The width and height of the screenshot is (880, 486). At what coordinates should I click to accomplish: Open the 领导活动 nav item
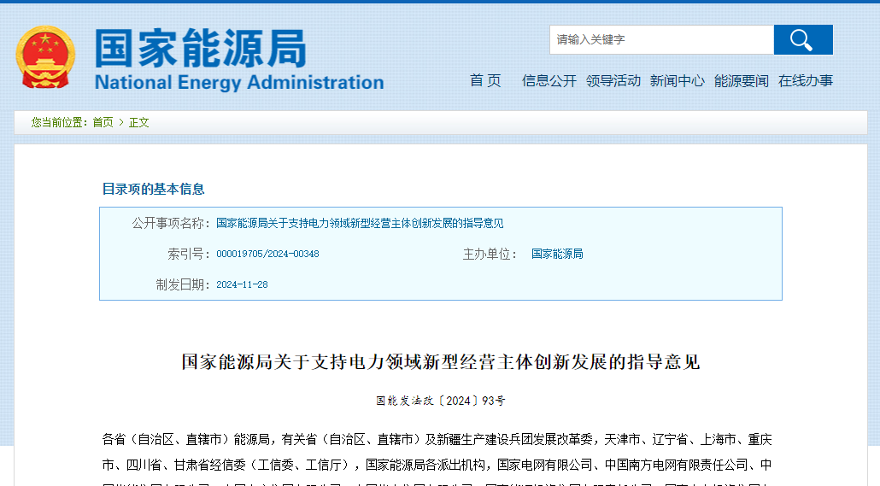tap(613, 80)
